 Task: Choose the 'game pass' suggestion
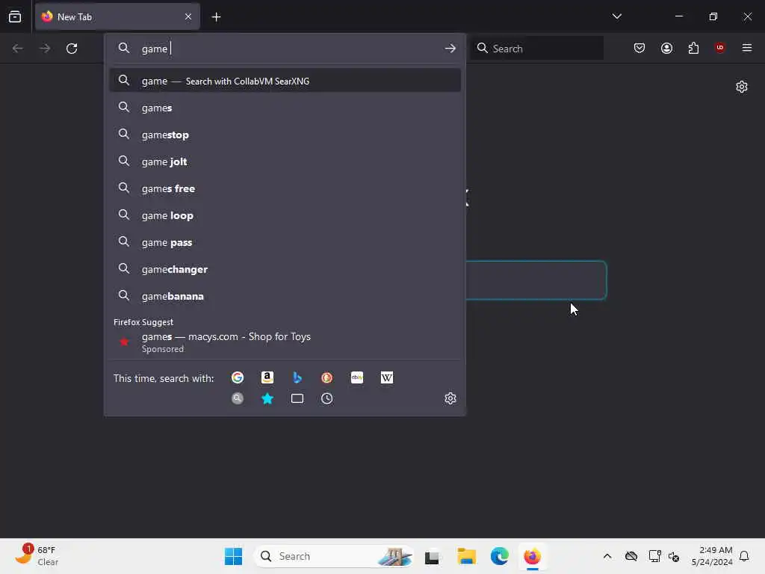coord(285,242)
